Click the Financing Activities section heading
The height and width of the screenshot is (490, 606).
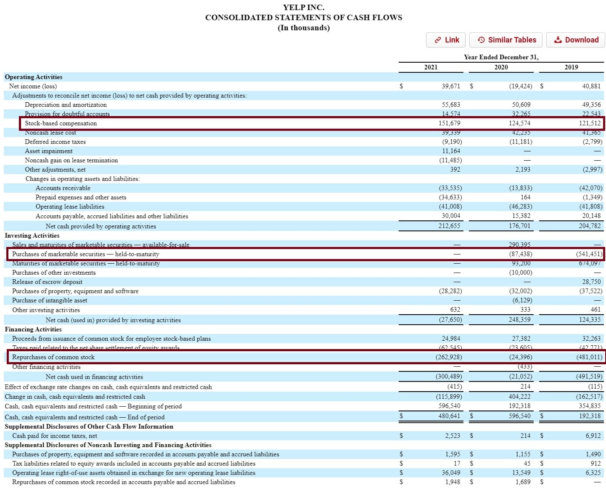pyautogui.click(x=32, y=329)
